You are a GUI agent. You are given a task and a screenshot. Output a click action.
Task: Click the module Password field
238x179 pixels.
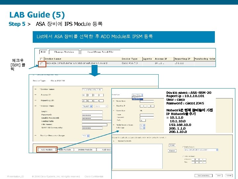(x=147, y=117)
